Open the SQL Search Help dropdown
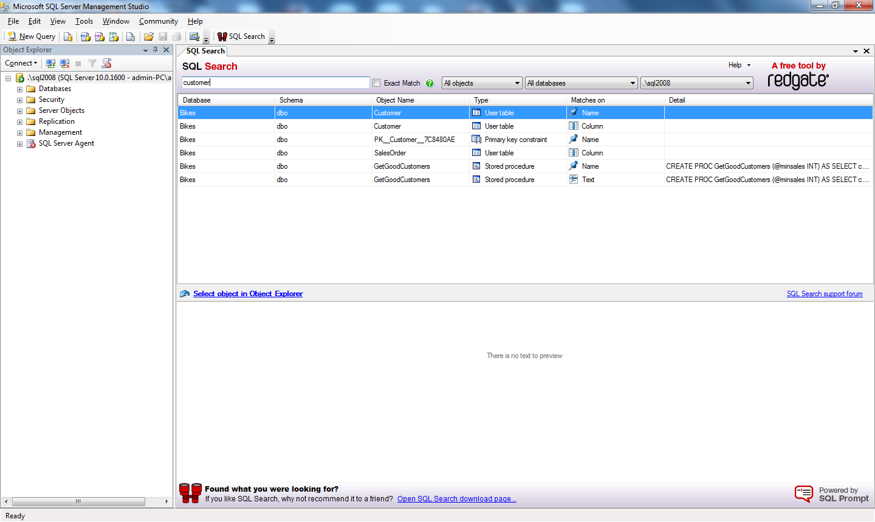Screen dimensions: 875x522 [x=739, y=65]
